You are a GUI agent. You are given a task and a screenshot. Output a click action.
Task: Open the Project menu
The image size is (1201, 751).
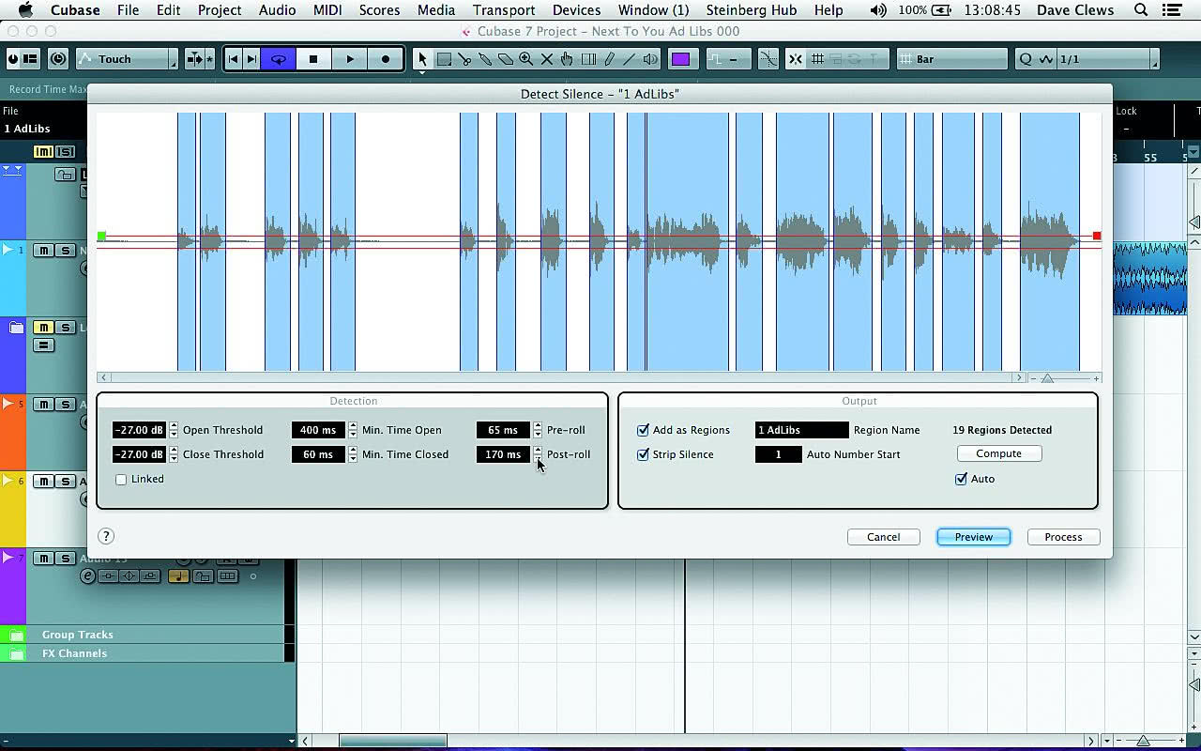click(220, 10)
